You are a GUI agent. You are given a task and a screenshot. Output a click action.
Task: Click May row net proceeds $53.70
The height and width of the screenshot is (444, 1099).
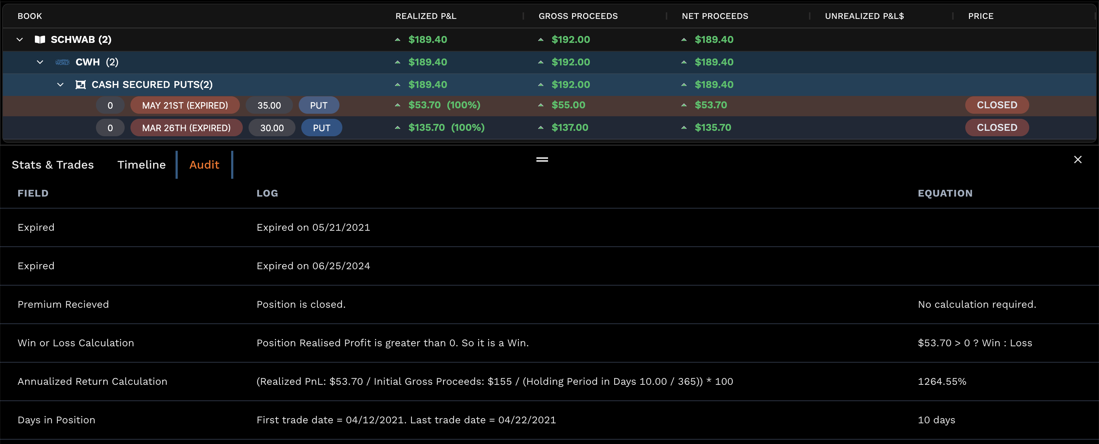(711, 105)
